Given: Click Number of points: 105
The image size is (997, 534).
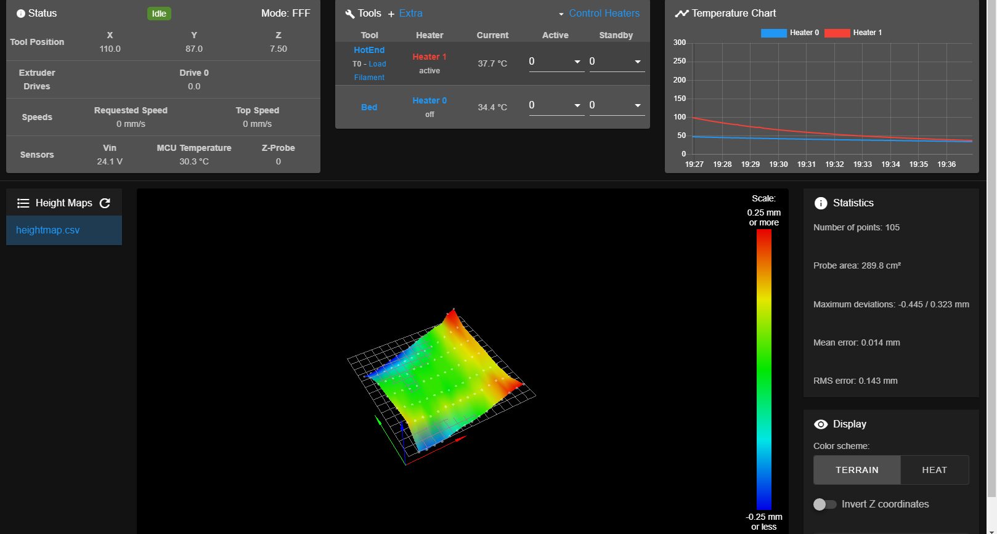Looking at the screenshot, I should (857, 227).
